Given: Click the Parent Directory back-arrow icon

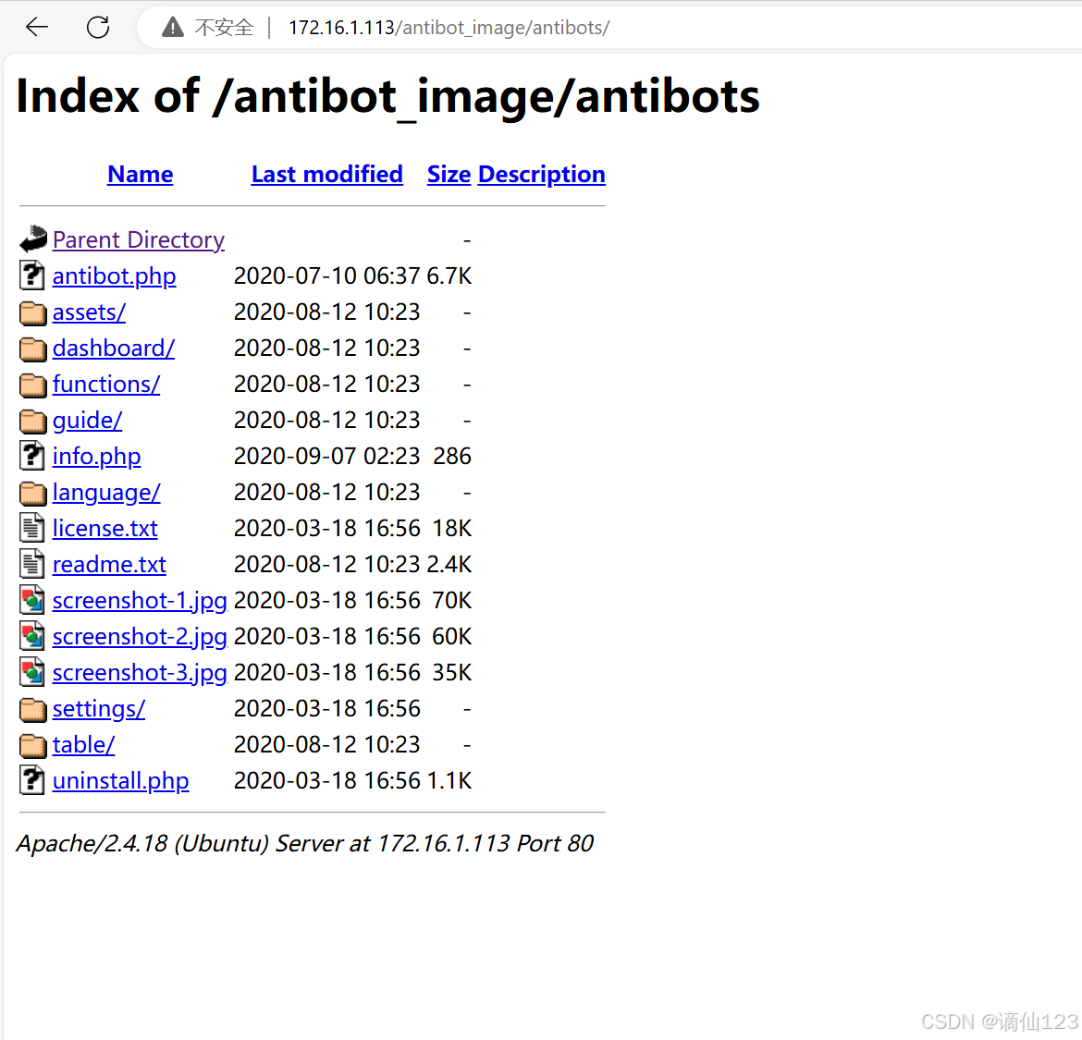Looking at the screenshot, I should click(33, 239).
